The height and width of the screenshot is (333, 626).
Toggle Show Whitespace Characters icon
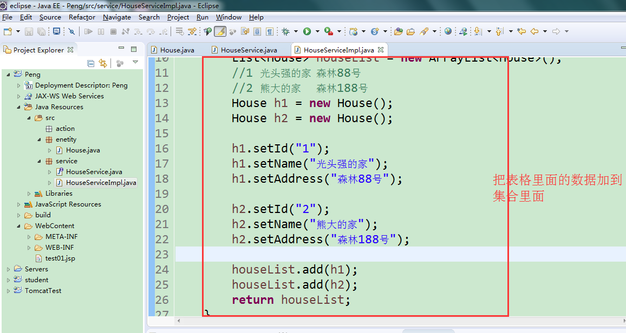270,31
